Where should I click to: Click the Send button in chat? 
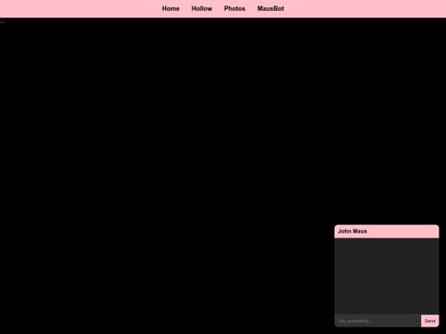click(429, 321)
